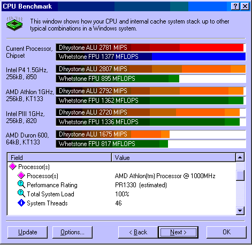Click the Dhrystone ALU 2781 MIPS bar

point(151,48)
